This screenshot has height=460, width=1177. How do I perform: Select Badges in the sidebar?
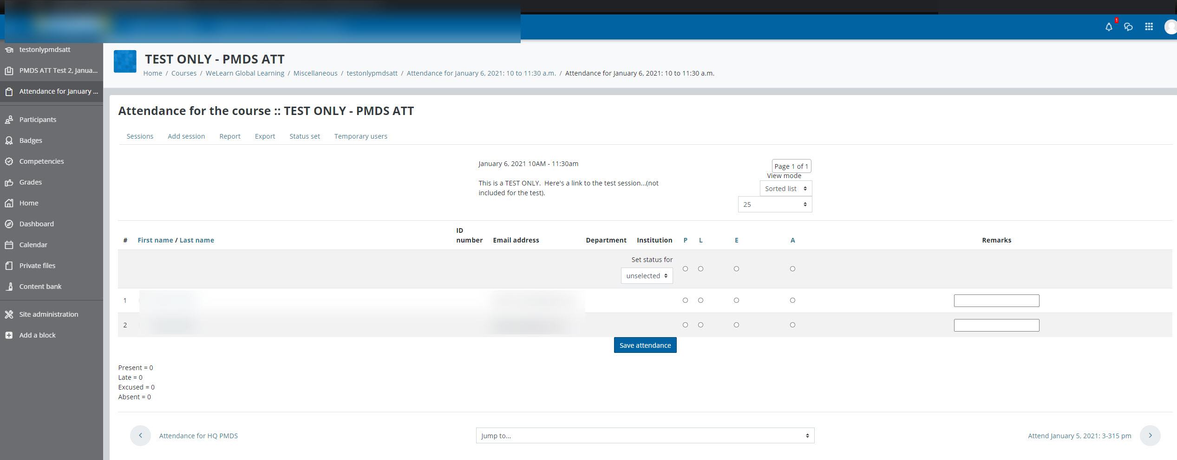pyautogui.click(x=31, y=140)
